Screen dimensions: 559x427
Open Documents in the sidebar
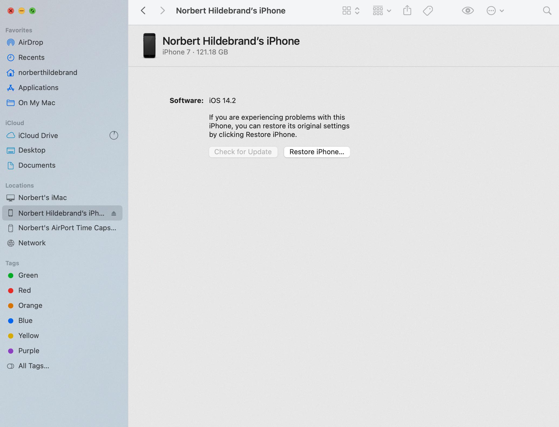point(37,165)
